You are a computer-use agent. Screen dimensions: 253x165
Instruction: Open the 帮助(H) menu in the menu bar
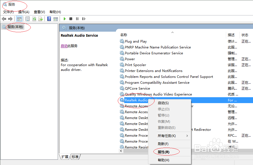pos(55,12)
